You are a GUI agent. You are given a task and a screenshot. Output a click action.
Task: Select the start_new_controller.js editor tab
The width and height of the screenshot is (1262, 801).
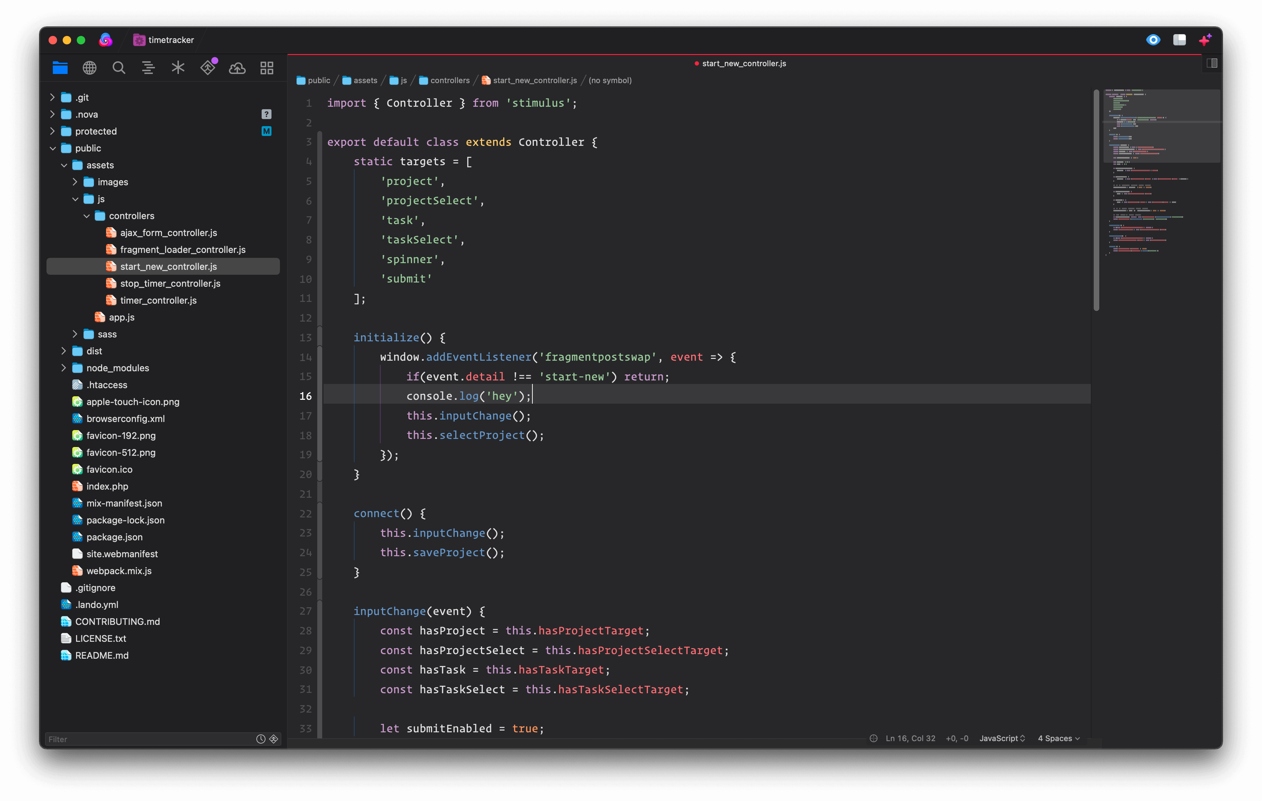[743, 63]
